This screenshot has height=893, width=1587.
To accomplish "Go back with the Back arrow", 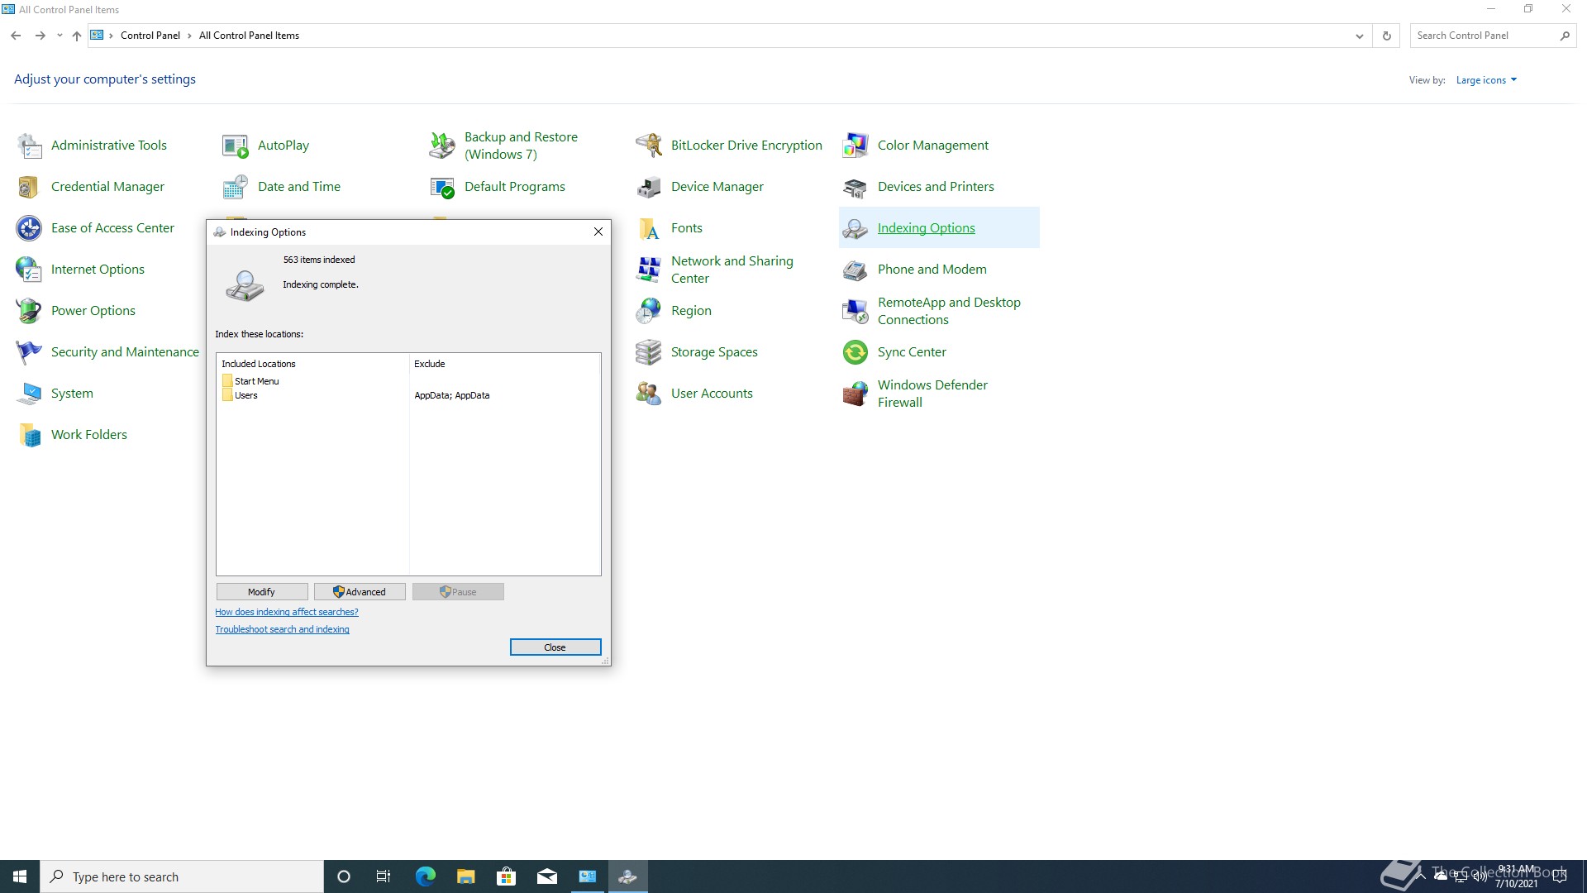I will pyautogui.click(x=16, y=36).
